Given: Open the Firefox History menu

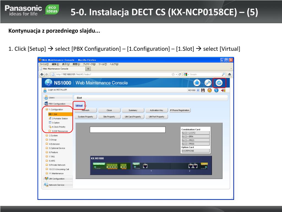Looking at the screenshot, I should tap(76, 64).
